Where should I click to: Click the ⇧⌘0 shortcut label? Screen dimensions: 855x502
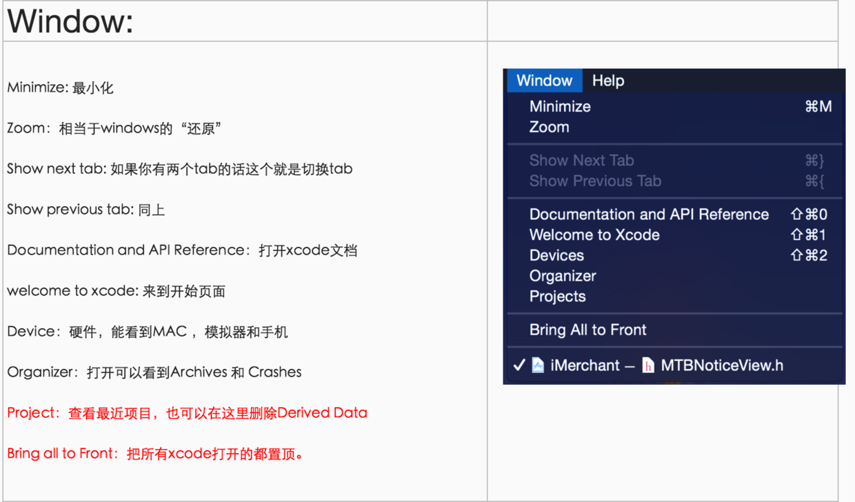[x=809, y=214]
